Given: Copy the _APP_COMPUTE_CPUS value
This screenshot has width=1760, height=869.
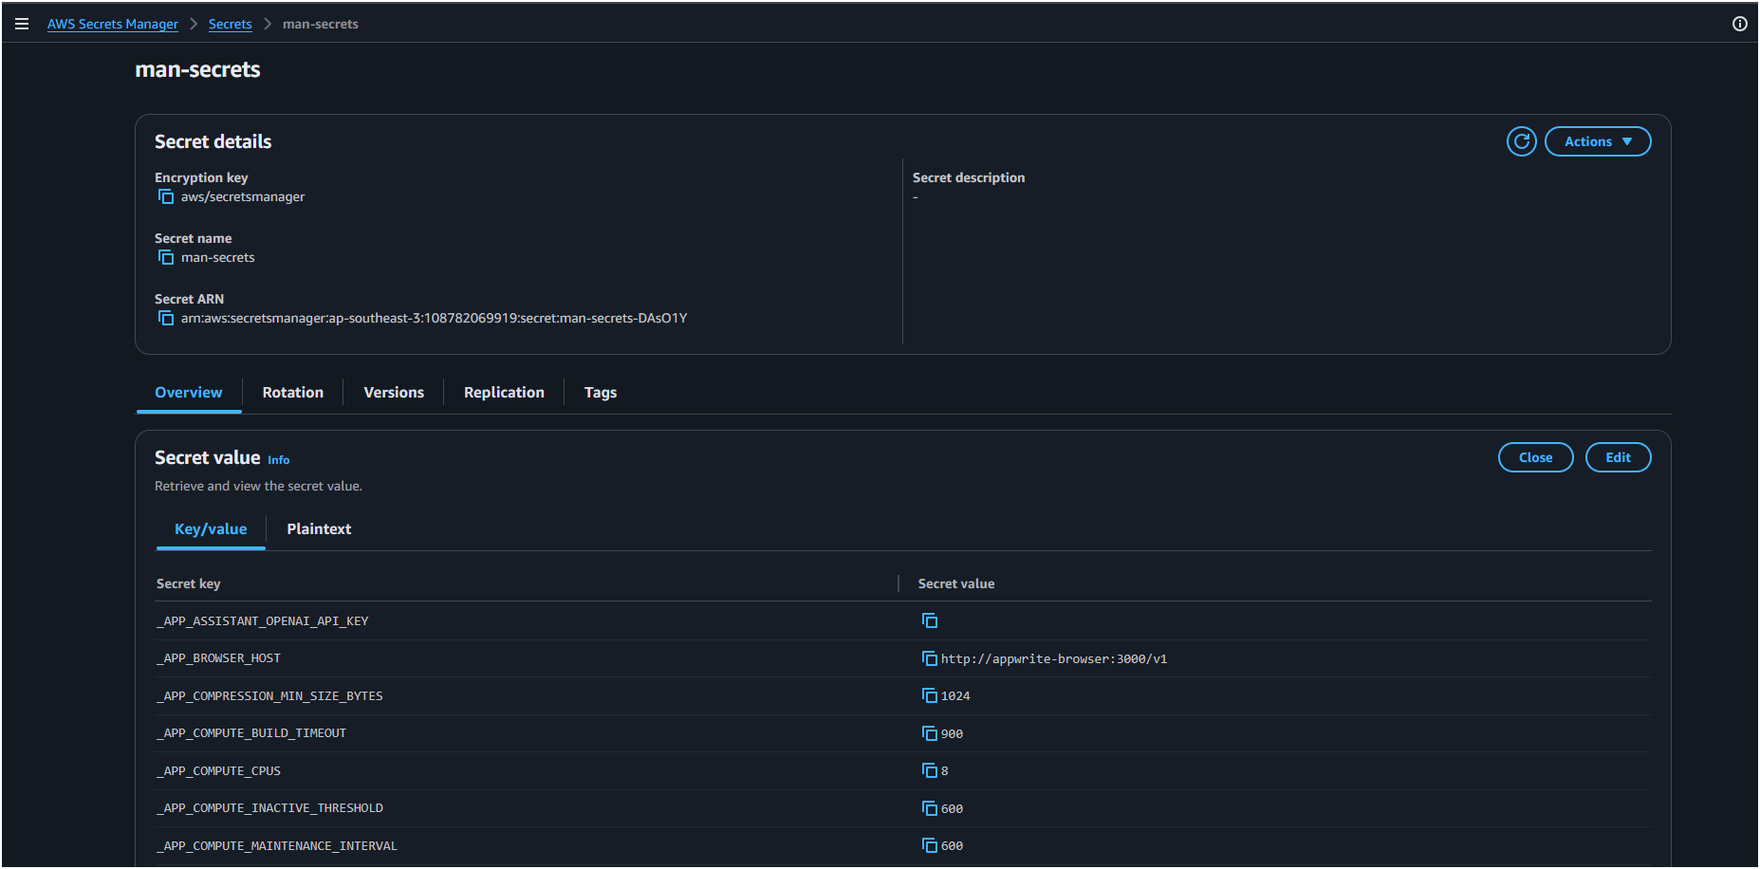Looking at the screenshot, I should pos(930,770).
